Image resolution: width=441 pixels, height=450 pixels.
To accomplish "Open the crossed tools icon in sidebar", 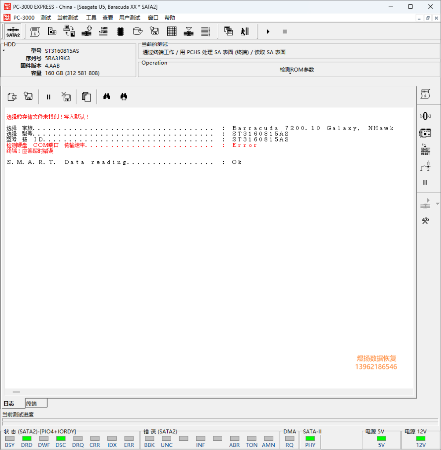I will pyautogui.click(x=425, y=221).
